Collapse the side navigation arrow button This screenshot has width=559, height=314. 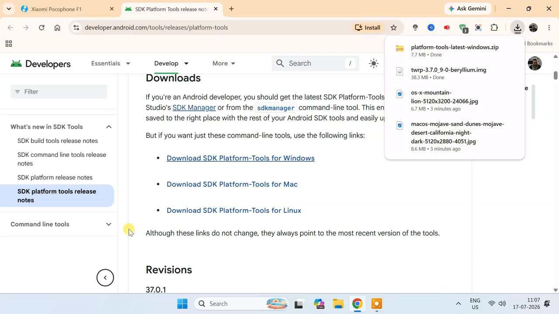click(105, 278)
